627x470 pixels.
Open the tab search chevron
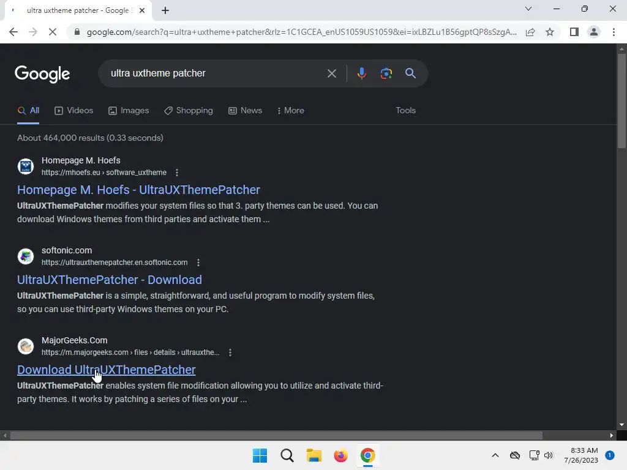[x=528, y=9]
